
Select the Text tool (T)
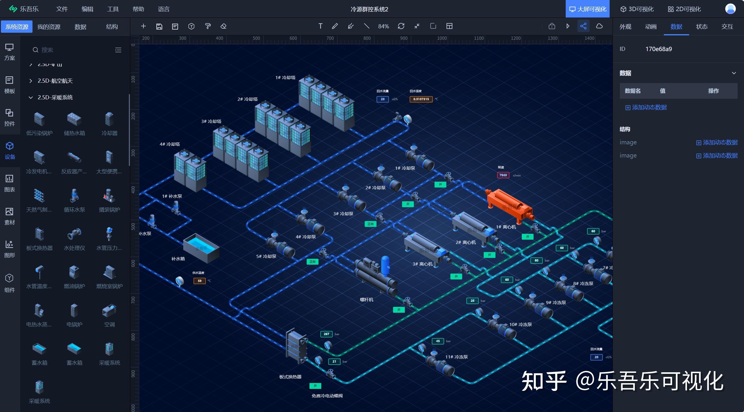click(320, 26)
